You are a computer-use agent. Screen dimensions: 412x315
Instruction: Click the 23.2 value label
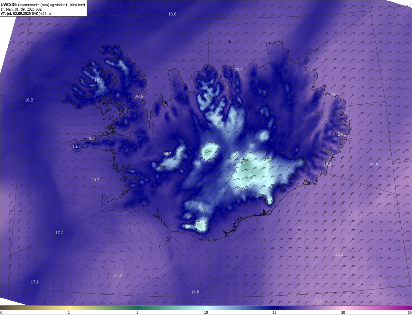[118, 275]
